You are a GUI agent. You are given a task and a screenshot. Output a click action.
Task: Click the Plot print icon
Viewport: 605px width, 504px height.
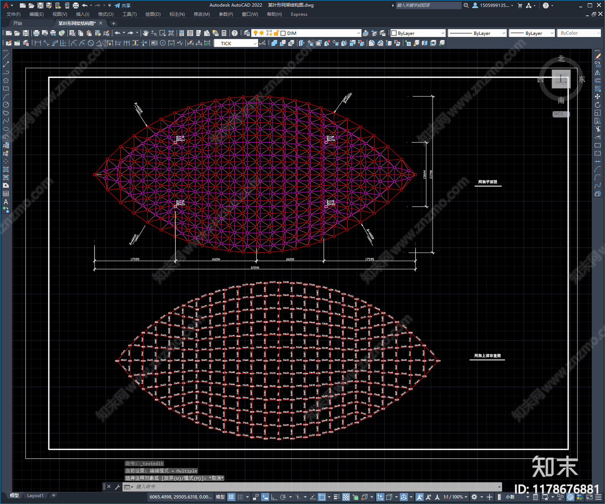click(x=36, y=33)
